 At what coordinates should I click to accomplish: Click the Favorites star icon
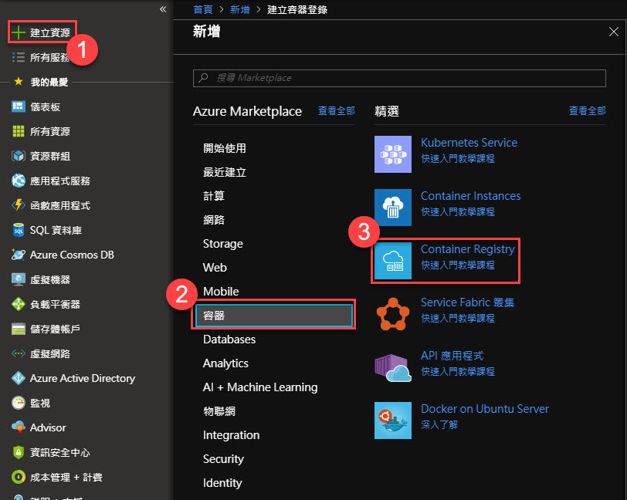(x=19, y=82)
